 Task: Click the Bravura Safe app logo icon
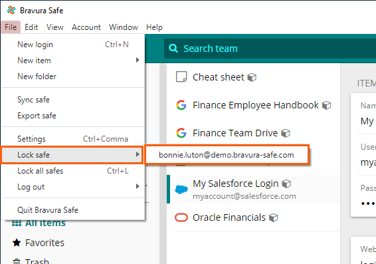(11, 10)
